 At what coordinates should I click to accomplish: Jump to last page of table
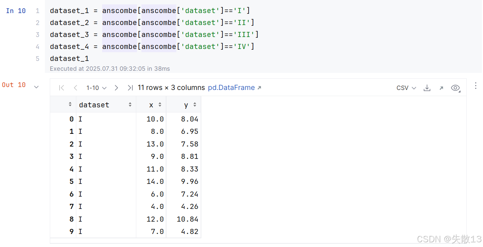pos(130,88)
